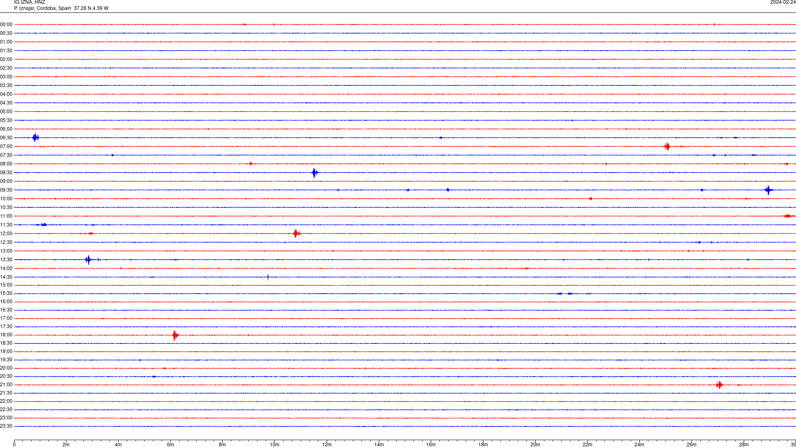Click the red seismic burst on the 07:00 trace

(667, 146)
